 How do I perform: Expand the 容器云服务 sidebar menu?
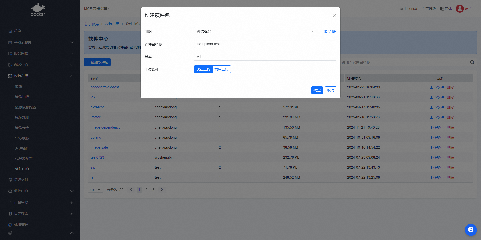pos(40,42)
